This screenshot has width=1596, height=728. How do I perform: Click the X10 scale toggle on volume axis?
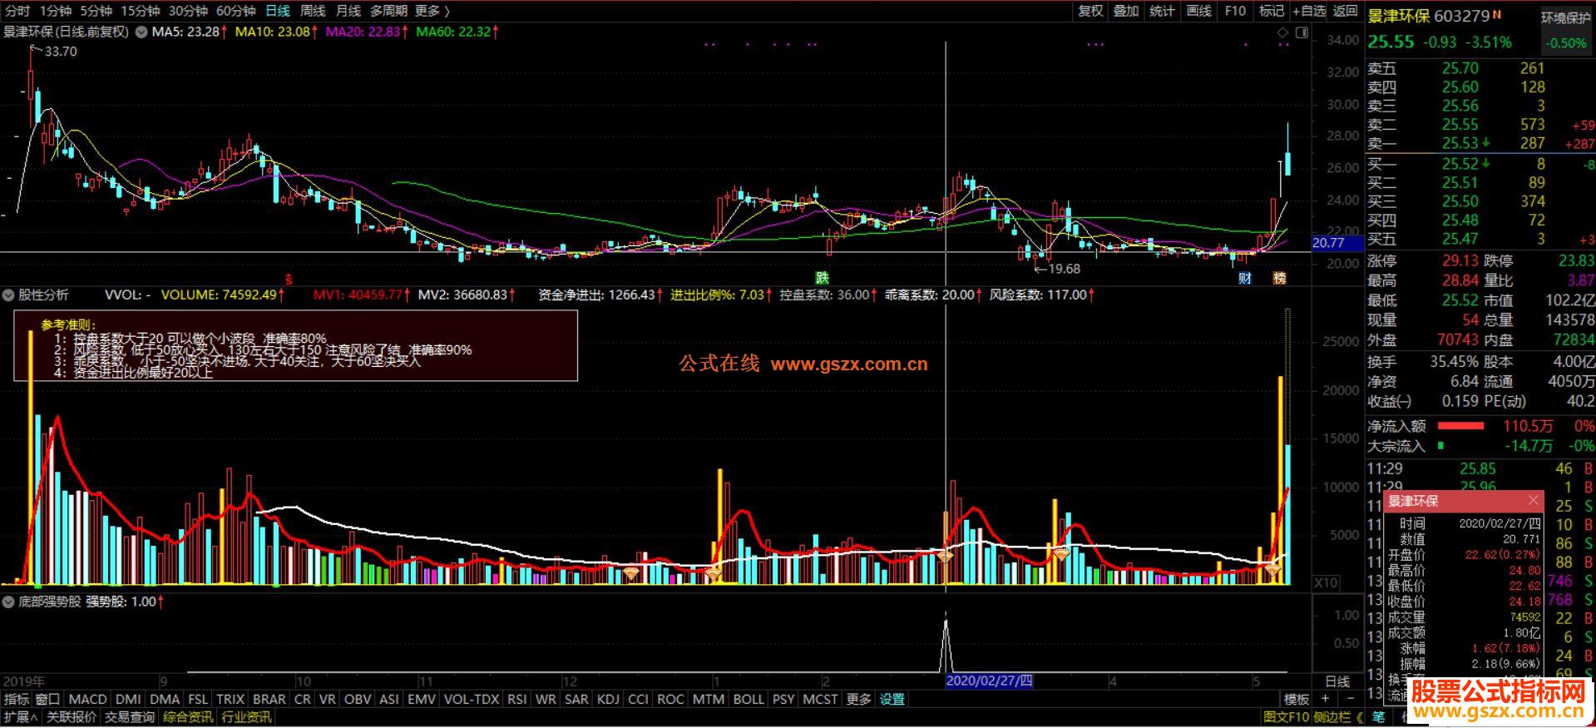click(x=1326, y=582)
